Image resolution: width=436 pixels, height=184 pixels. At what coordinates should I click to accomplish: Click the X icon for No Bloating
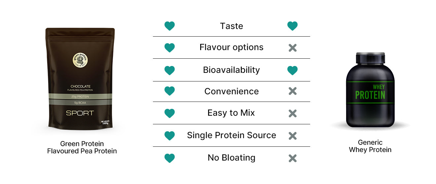coord(292,158)
